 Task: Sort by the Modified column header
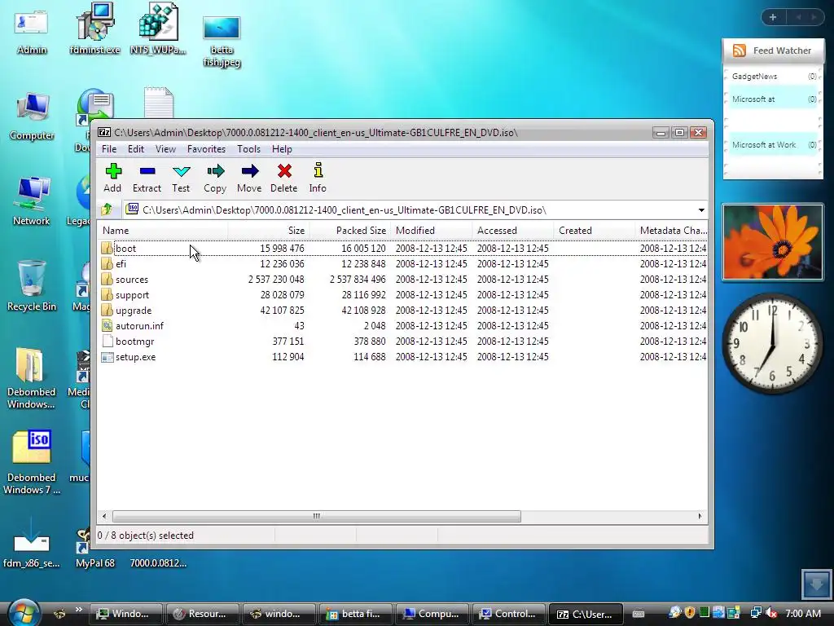pyautogui.click(x=432, y=231)
